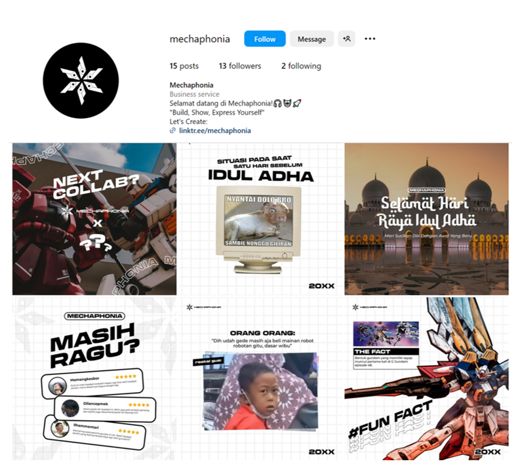The width and height of the screenshot is (520, 472).
Task: Open the #Fun Fact Gundam post
Action: point(426,378)
